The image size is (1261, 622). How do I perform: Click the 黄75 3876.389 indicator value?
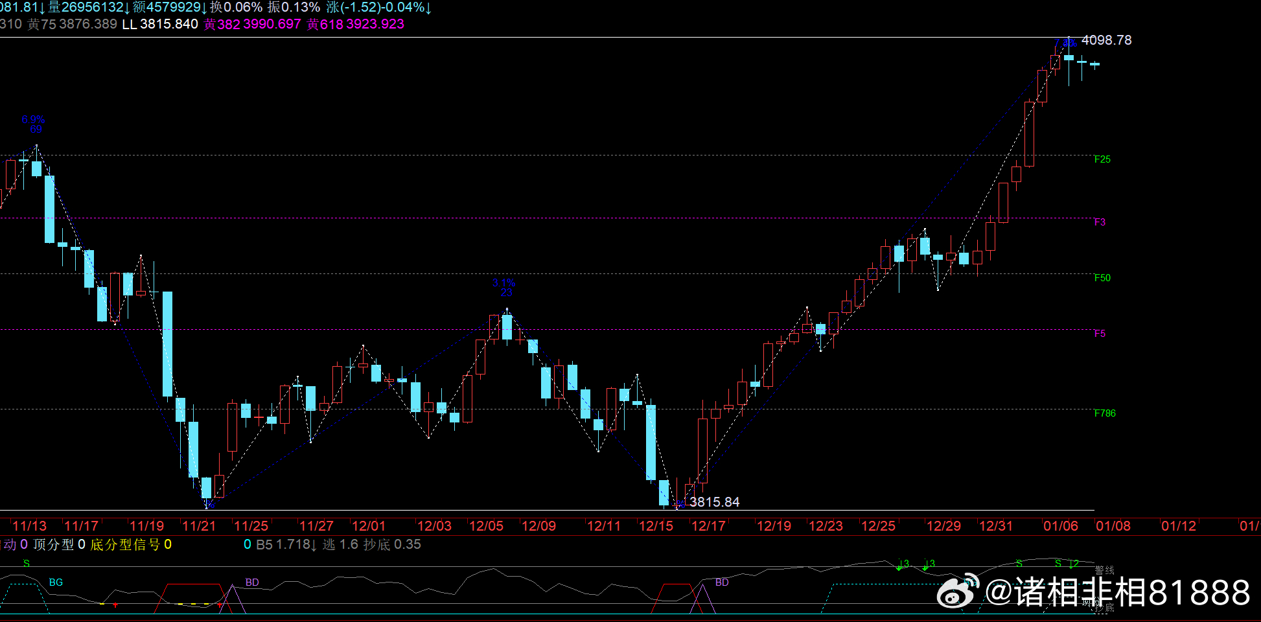(x=72, y=24)
